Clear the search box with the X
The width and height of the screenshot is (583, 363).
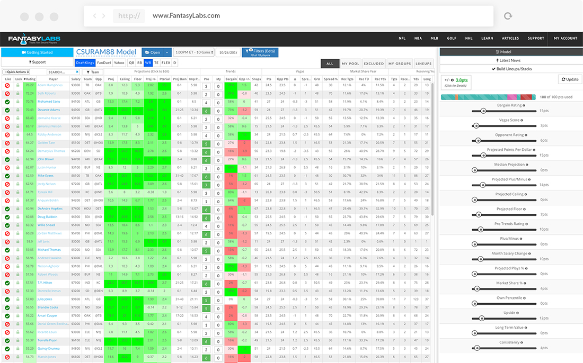pyautogui.click(x=77, y=72)
